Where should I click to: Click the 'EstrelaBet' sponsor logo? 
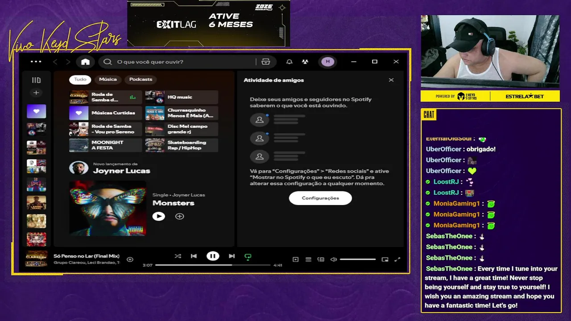coord(525,96)
